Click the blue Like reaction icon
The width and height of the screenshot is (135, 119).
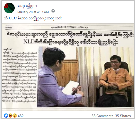6,116
